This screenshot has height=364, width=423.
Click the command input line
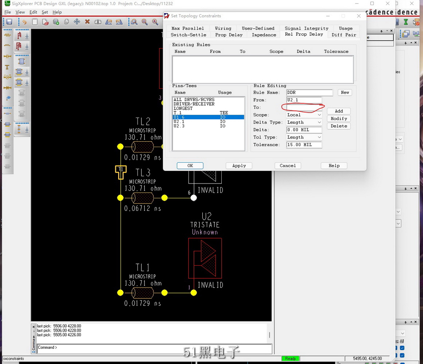[x=154, y=348]
